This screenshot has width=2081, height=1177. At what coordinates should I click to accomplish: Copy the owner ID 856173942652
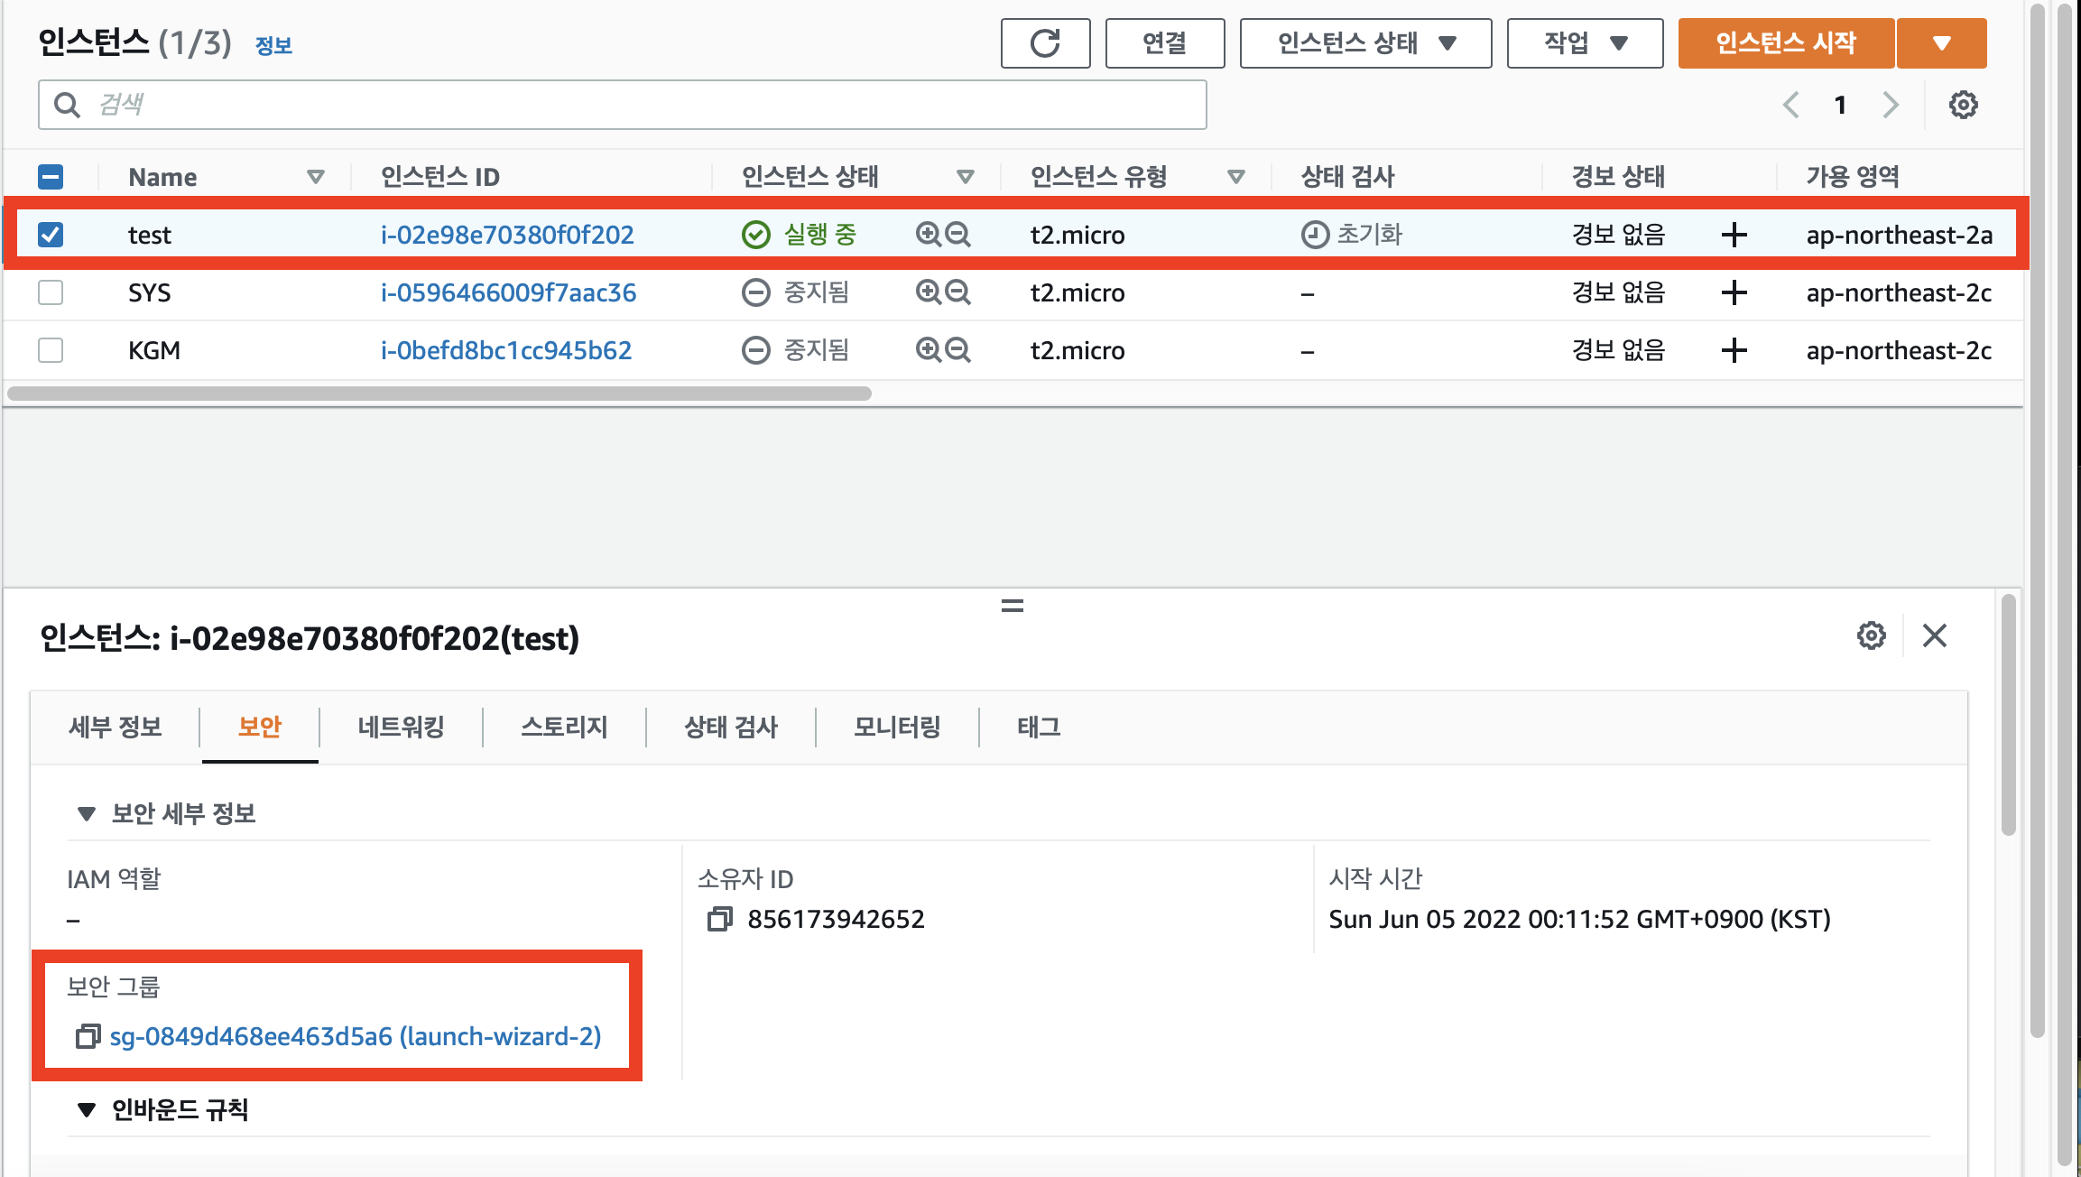(719, 919)
